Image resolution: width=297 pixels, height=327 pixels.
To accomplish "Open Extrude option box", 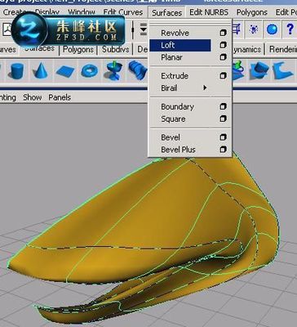I will tap(223, 75).
